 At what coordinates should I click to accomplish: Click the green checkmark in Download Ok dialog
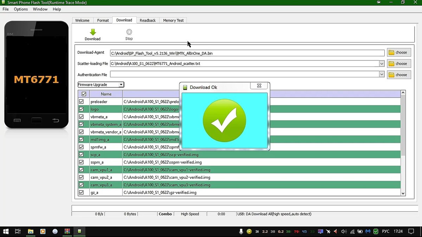(x=224, y=120)
